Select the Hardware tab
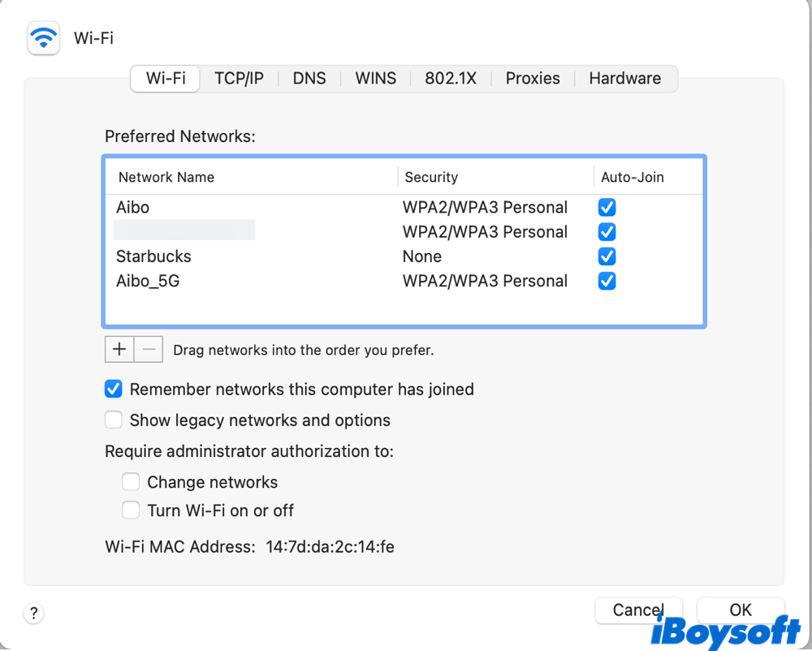 (x=624, y=79)
